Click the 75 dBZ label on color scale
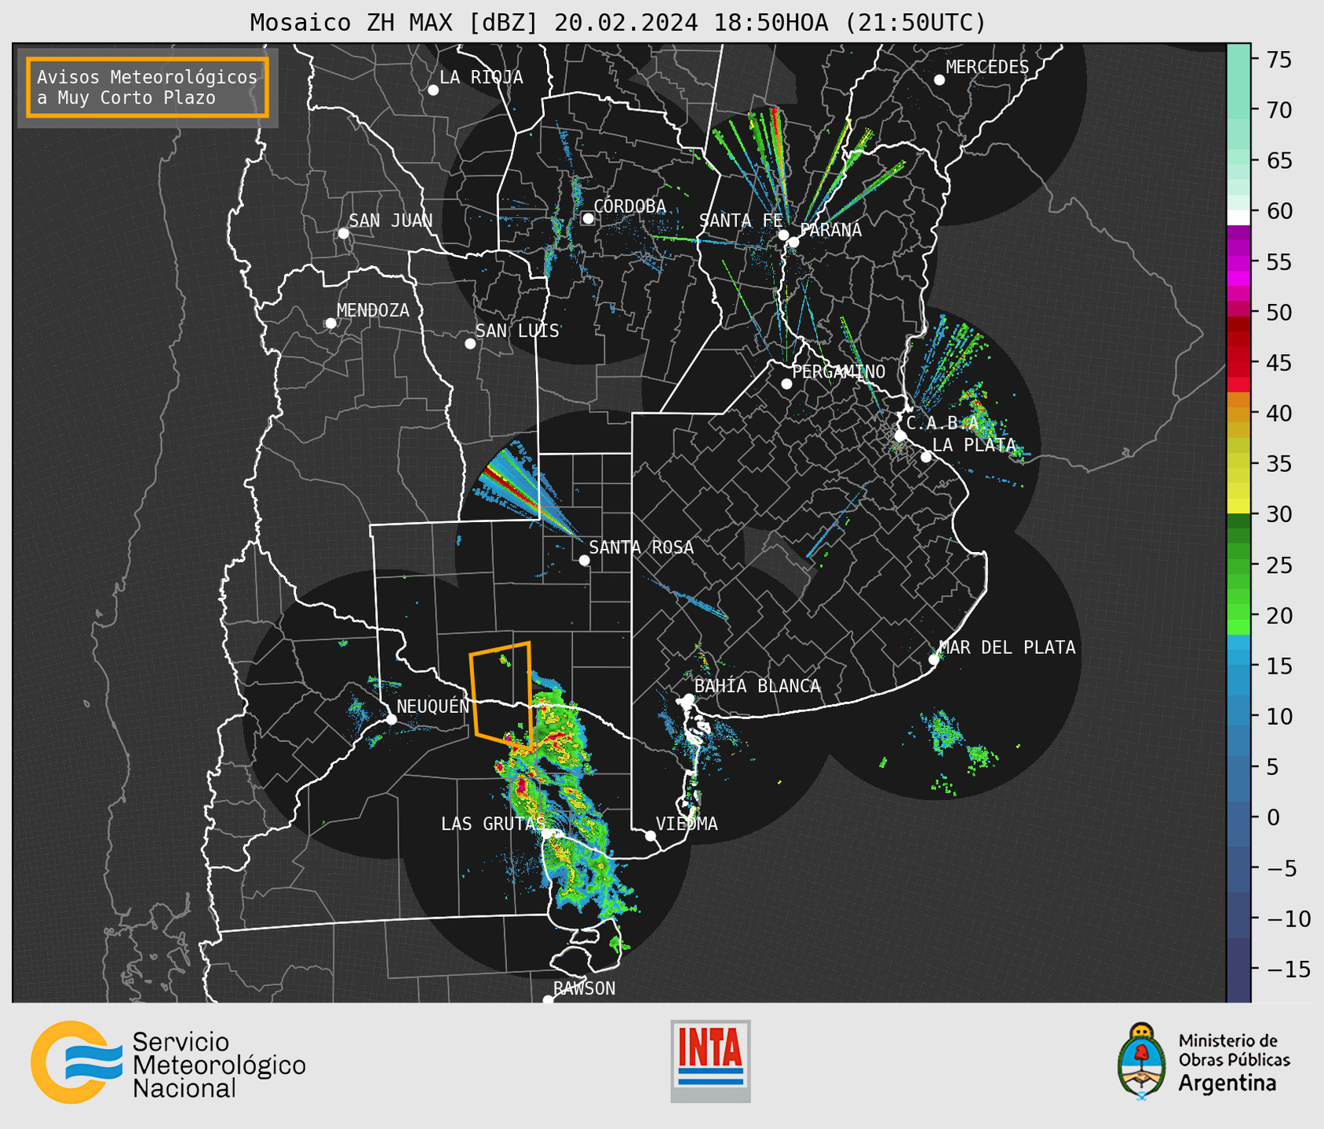Image resolution: width=1324 pixels, height=1129 pixels. [x=1279, y=60]
